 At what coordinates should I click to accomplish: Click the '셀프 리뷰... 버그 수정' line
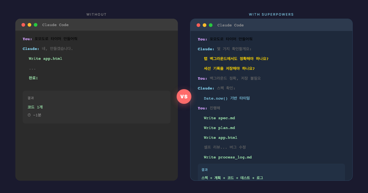(225, 147)
